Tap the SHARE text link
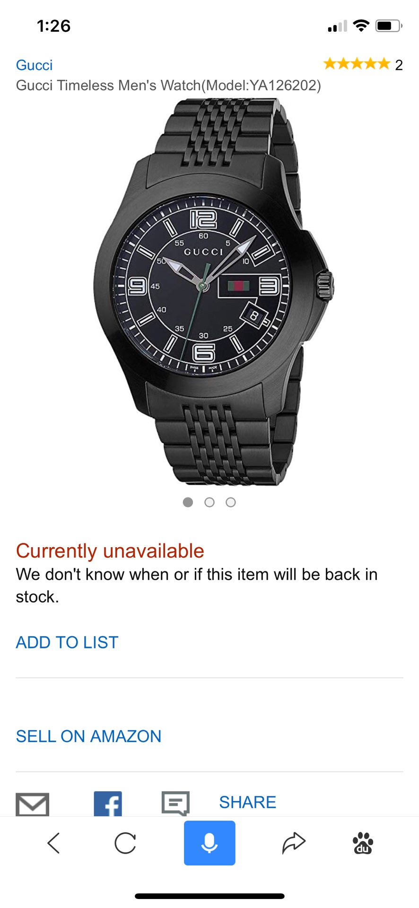 (247, 802)
